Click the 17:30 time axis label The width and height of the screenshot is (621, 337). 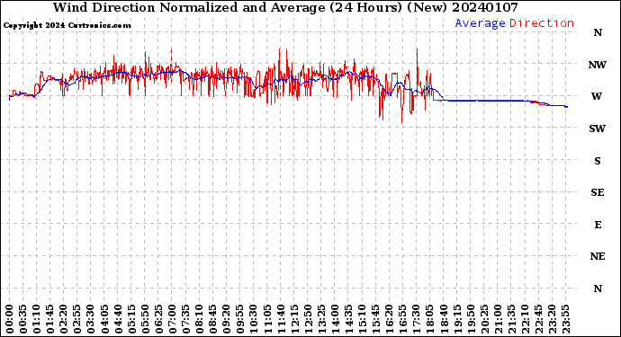[x=416, y=319]
